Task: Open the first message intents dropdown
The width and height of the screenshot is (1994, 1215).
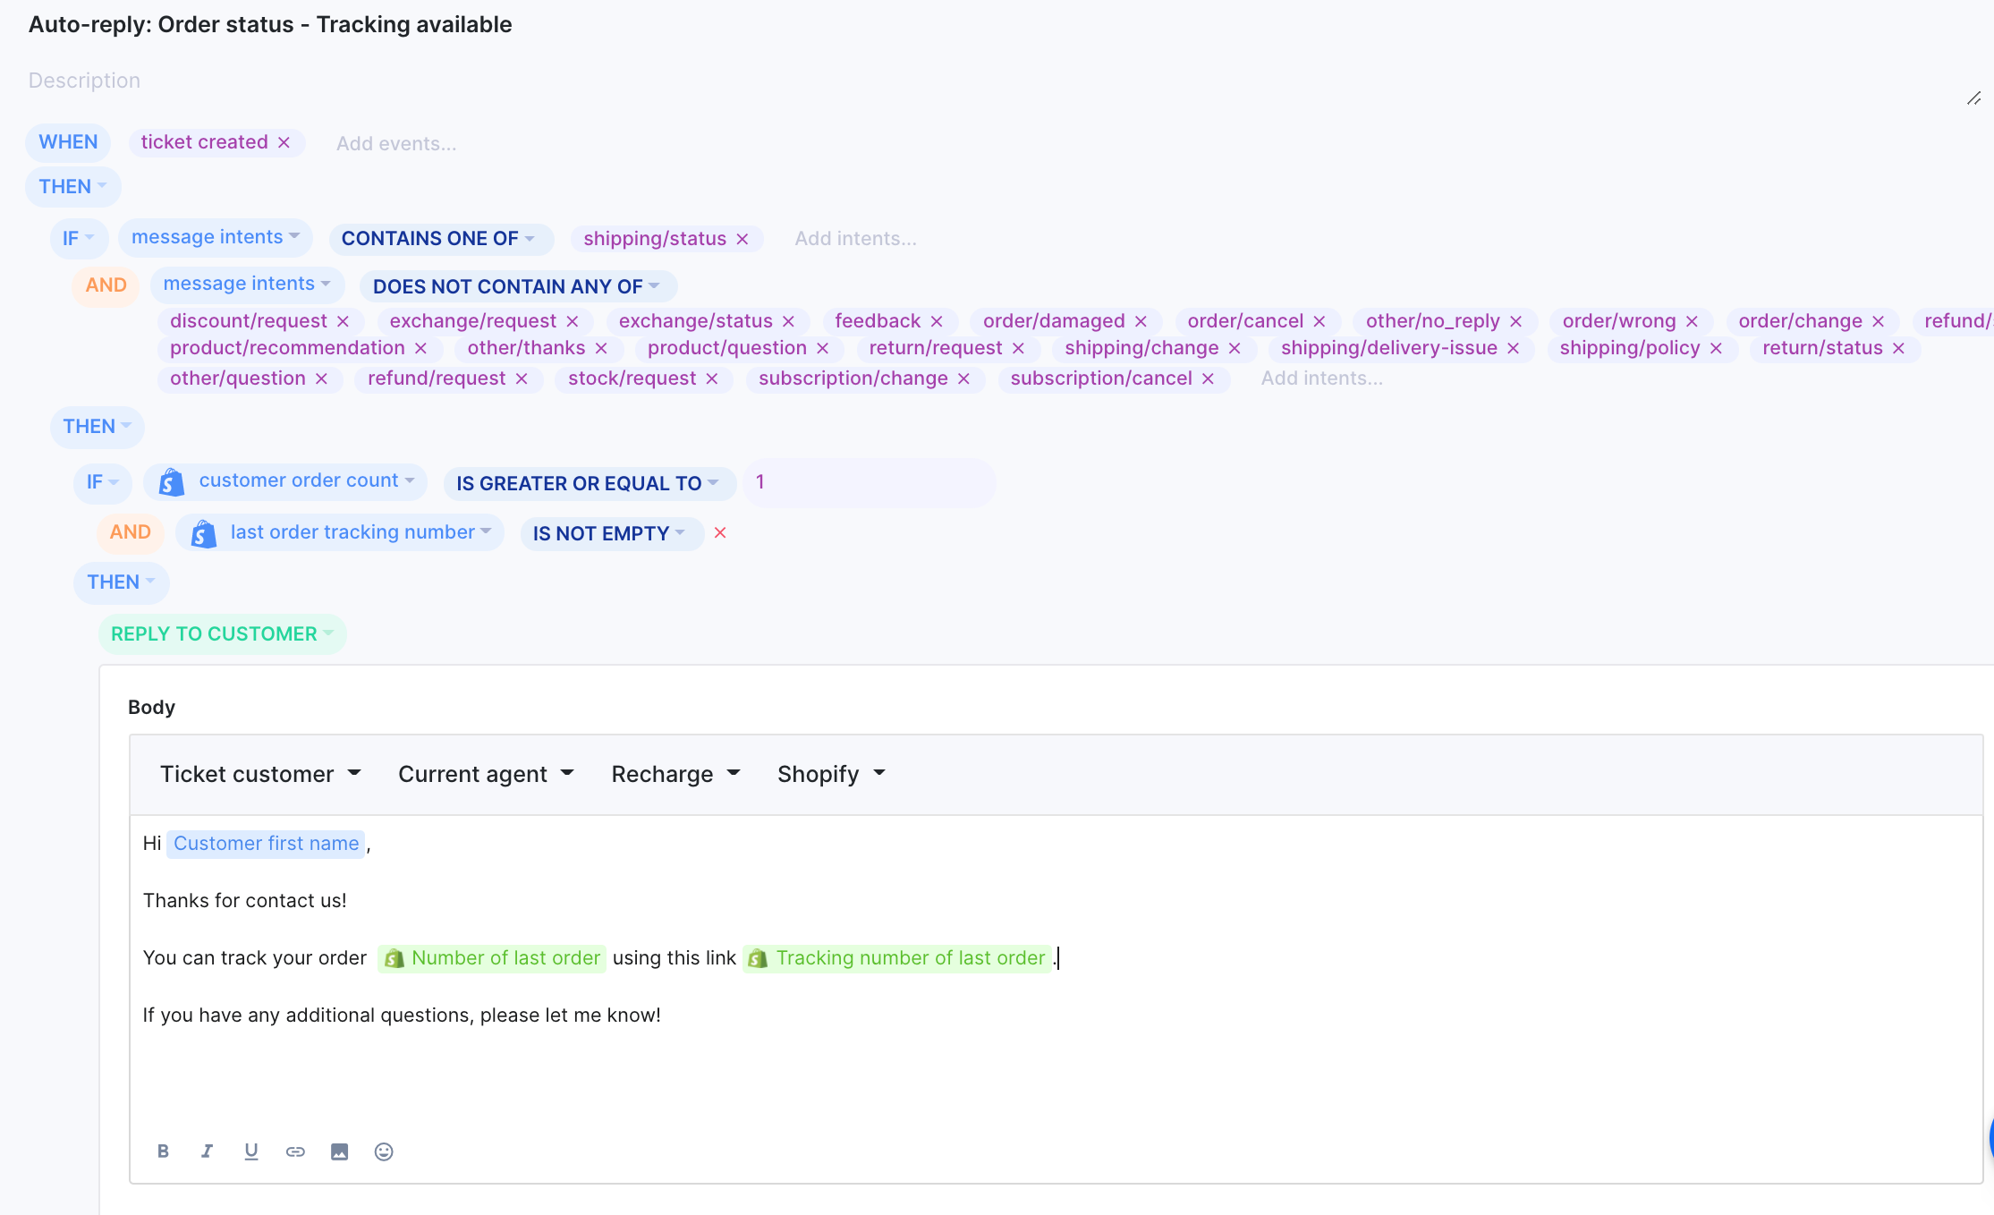Action: click(215, 237)
